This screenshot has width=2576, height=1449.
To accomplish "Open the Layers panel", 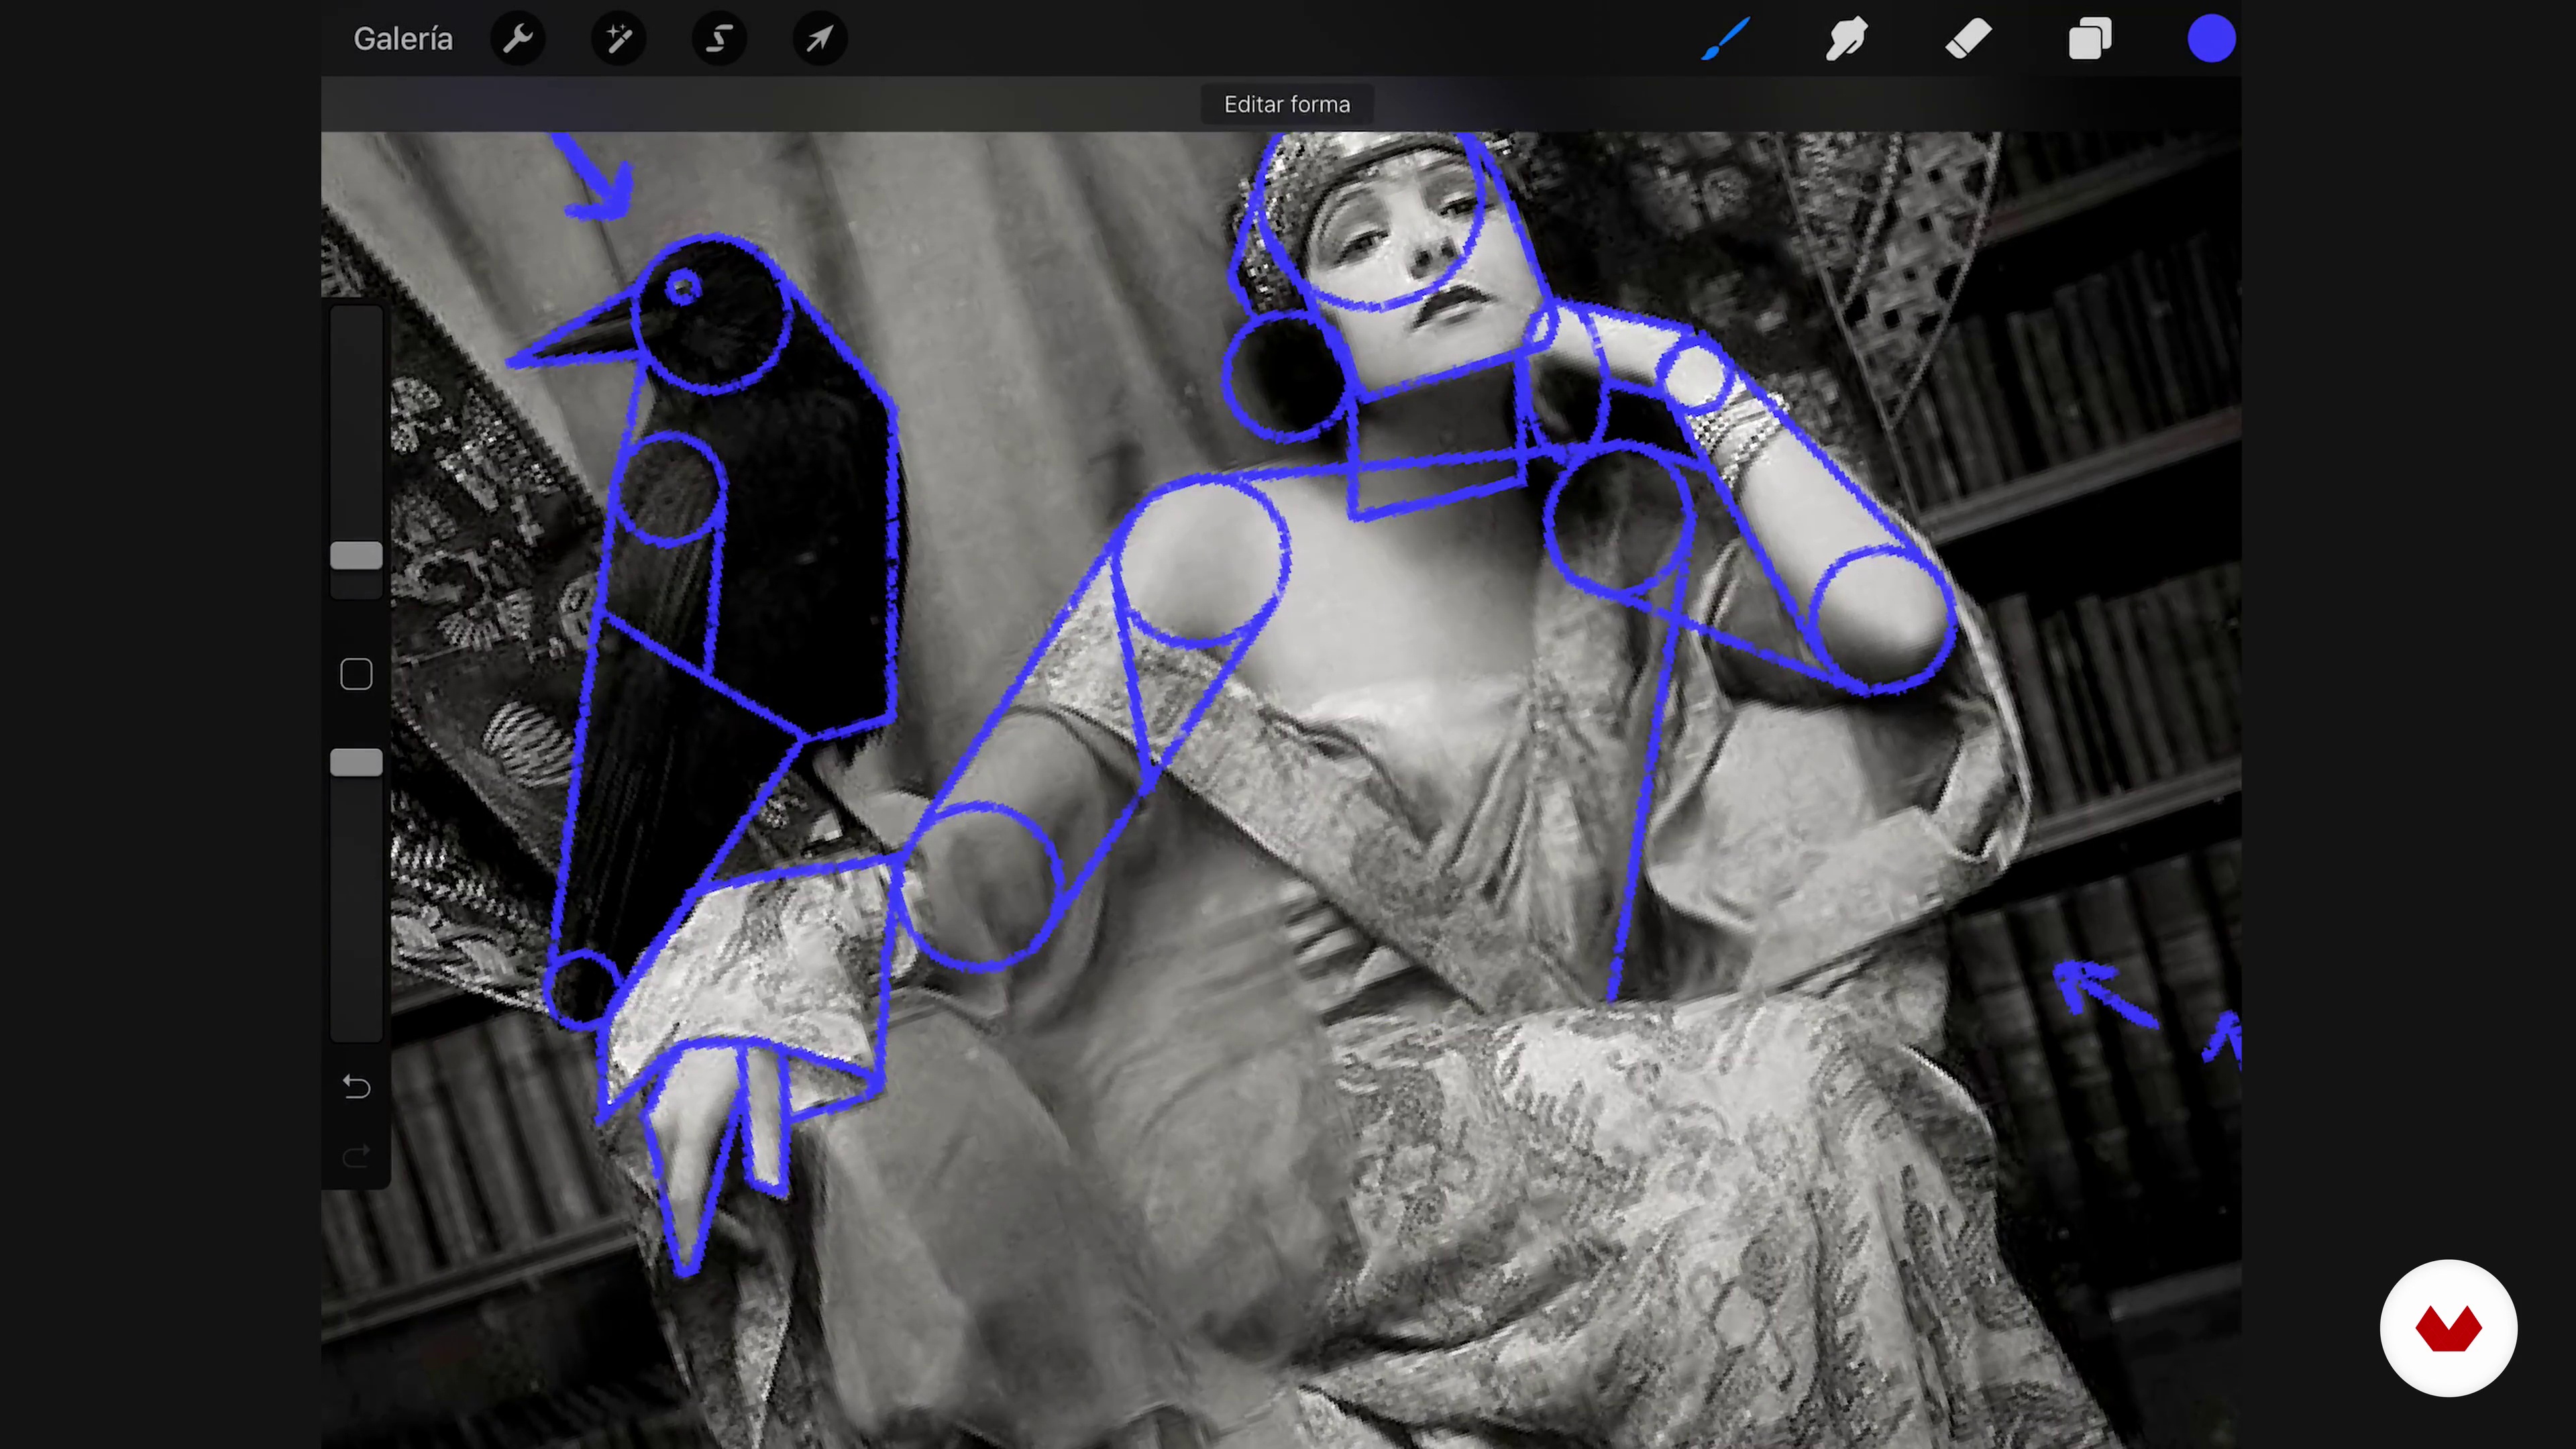I will click(2090, 39).
